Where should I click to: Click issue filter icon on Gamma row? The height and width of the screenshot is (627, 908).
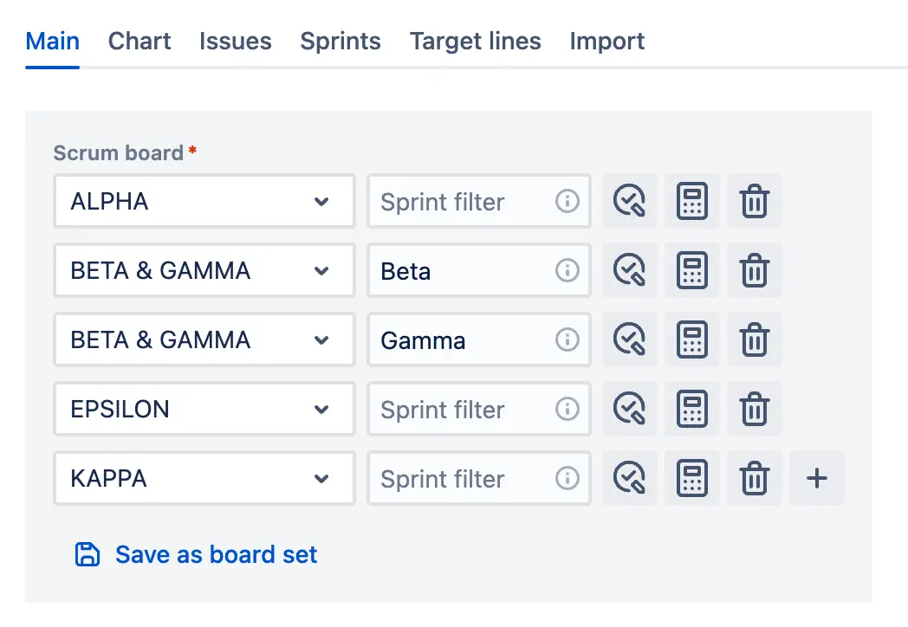tap(630, 339)
